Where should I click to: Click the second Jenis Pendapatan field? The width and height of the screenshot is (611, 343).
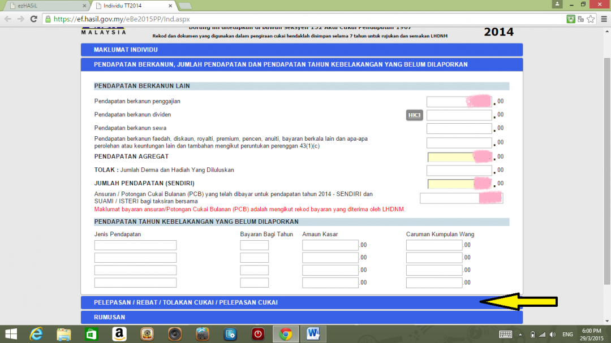click(x=135, y=257)
